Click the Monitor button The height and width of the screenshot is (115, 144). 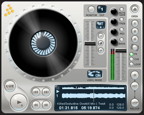[x=91, y=10]
